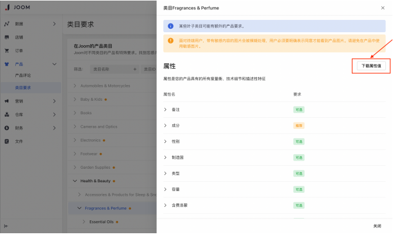Collapse sidebar using bottom-left arrow icon
Image resolution: width=393 pixels, height=235 pixels.
[6, 226]
